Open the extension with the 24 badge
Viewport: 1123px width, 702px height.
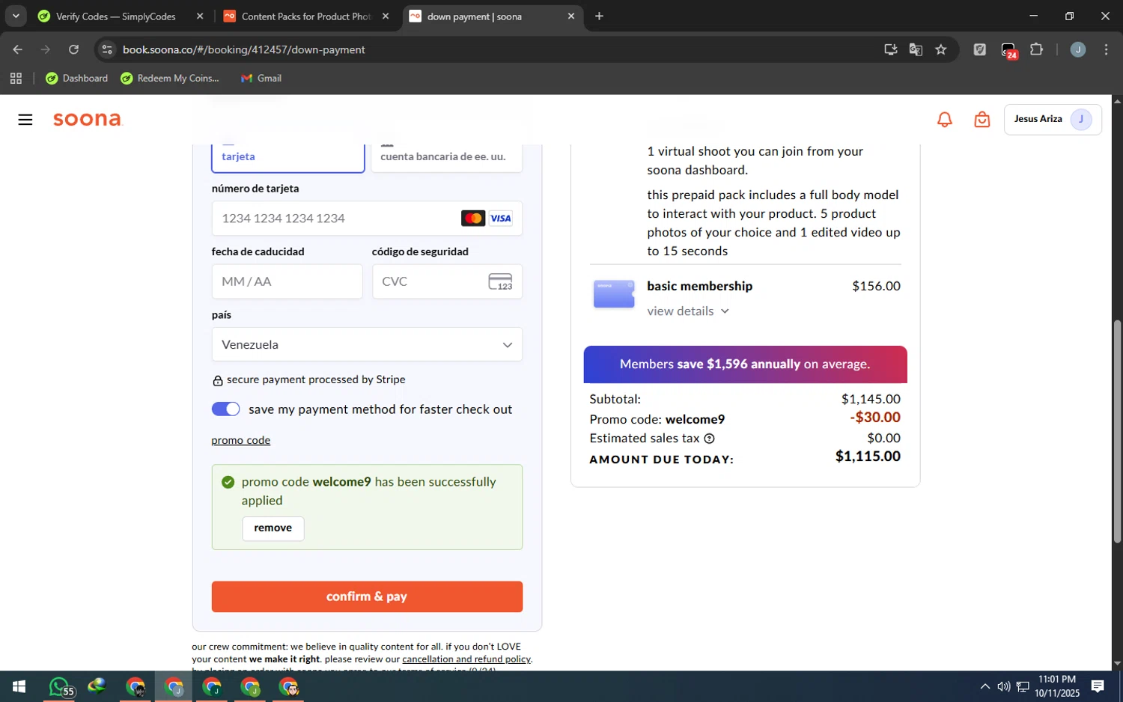pyautogui.click(x=1008, y=50)
